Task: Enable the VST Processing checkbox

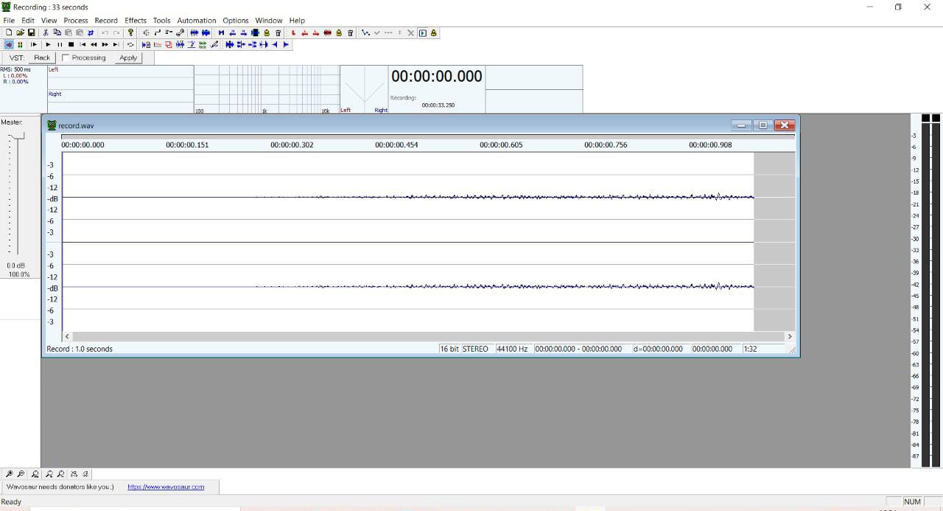Action: coord(66,58)
